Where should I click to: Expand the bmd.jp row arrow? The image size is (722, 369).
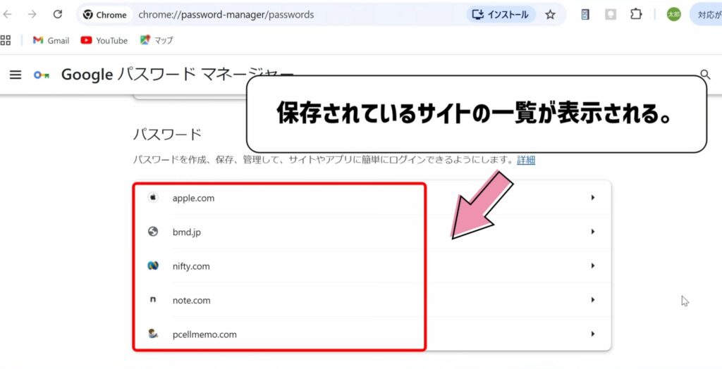(x=593, y=232)
